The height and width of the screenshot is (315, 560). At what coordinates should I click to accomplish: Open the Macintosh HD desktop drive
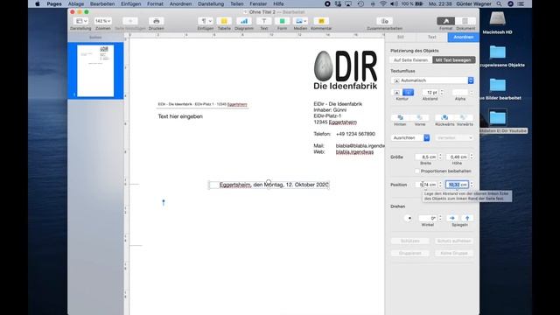[x=497, y=23]
